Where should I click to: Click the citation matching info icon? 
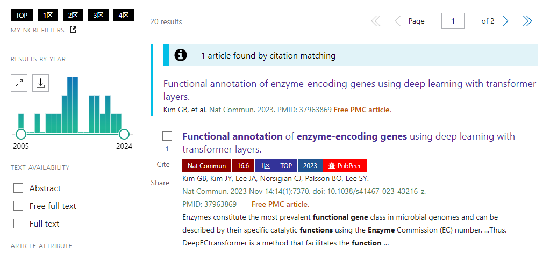tap(181, 55)
